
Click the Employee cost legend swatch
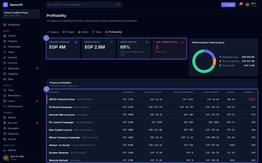coord(220,57)
